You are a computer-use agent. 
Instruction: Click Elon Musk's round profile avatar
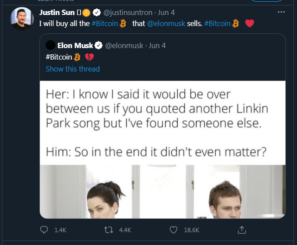pos(51,45)
